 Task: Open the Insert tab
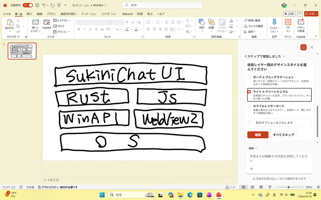click(29, 14)
